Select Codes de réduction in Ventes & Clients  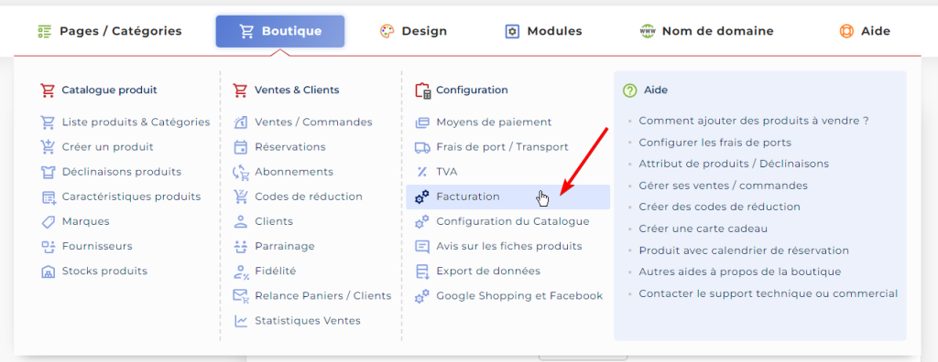pos(308,197)
